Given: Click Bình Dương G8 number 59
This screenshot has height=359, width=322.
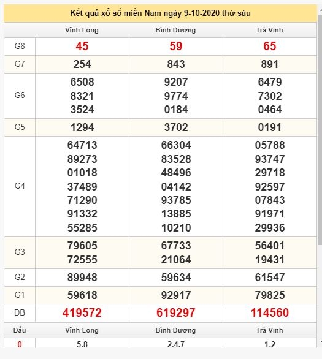Looking at the screenshot, I should pyautogui.click(x=176, y=47).
